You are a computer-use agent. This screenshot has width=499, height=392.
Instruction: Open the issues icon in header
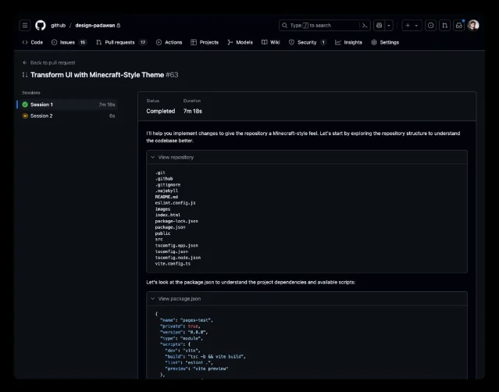click(430, 26)
